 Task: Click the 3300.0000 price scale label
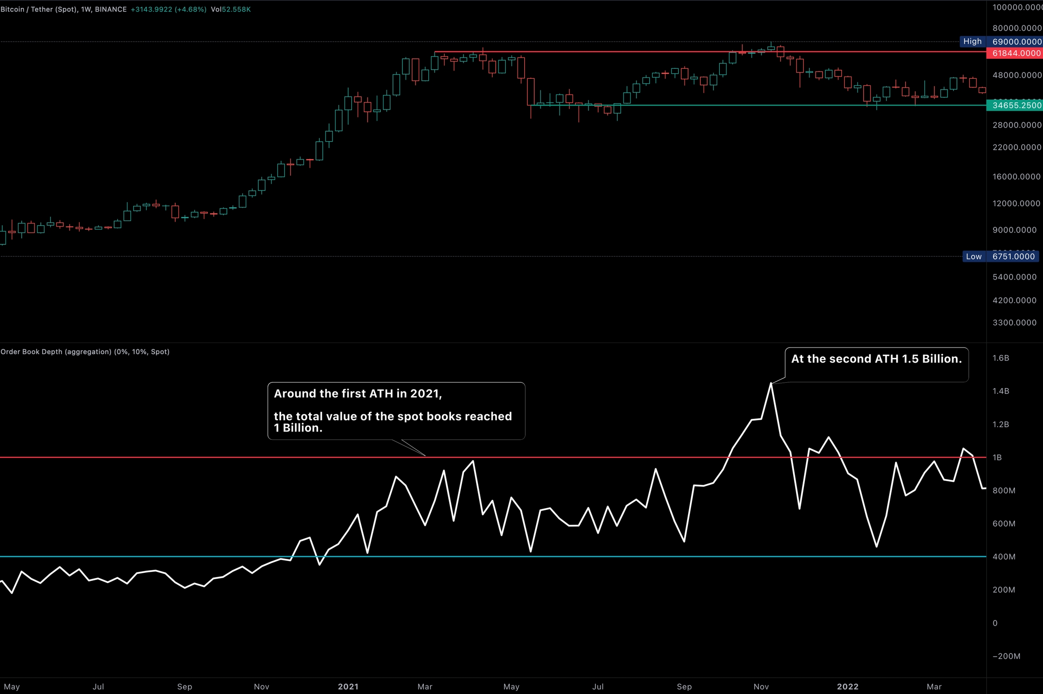[1014, 323]
